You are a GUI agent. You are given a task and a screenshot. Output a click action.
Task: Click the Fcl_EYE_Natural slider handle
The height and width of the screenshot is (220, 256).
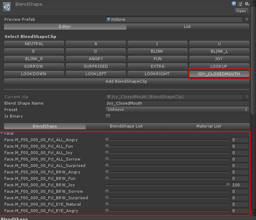pyautogui.click(x=107, y=204)
